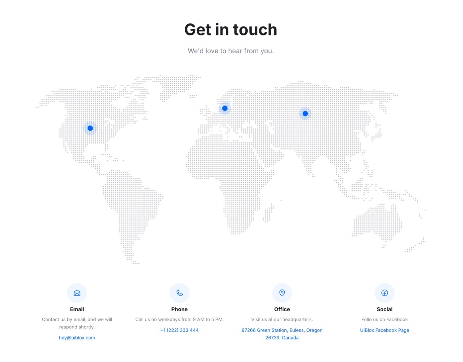
Task: Select the Europe map marker
Action: (x=225, y=108)
